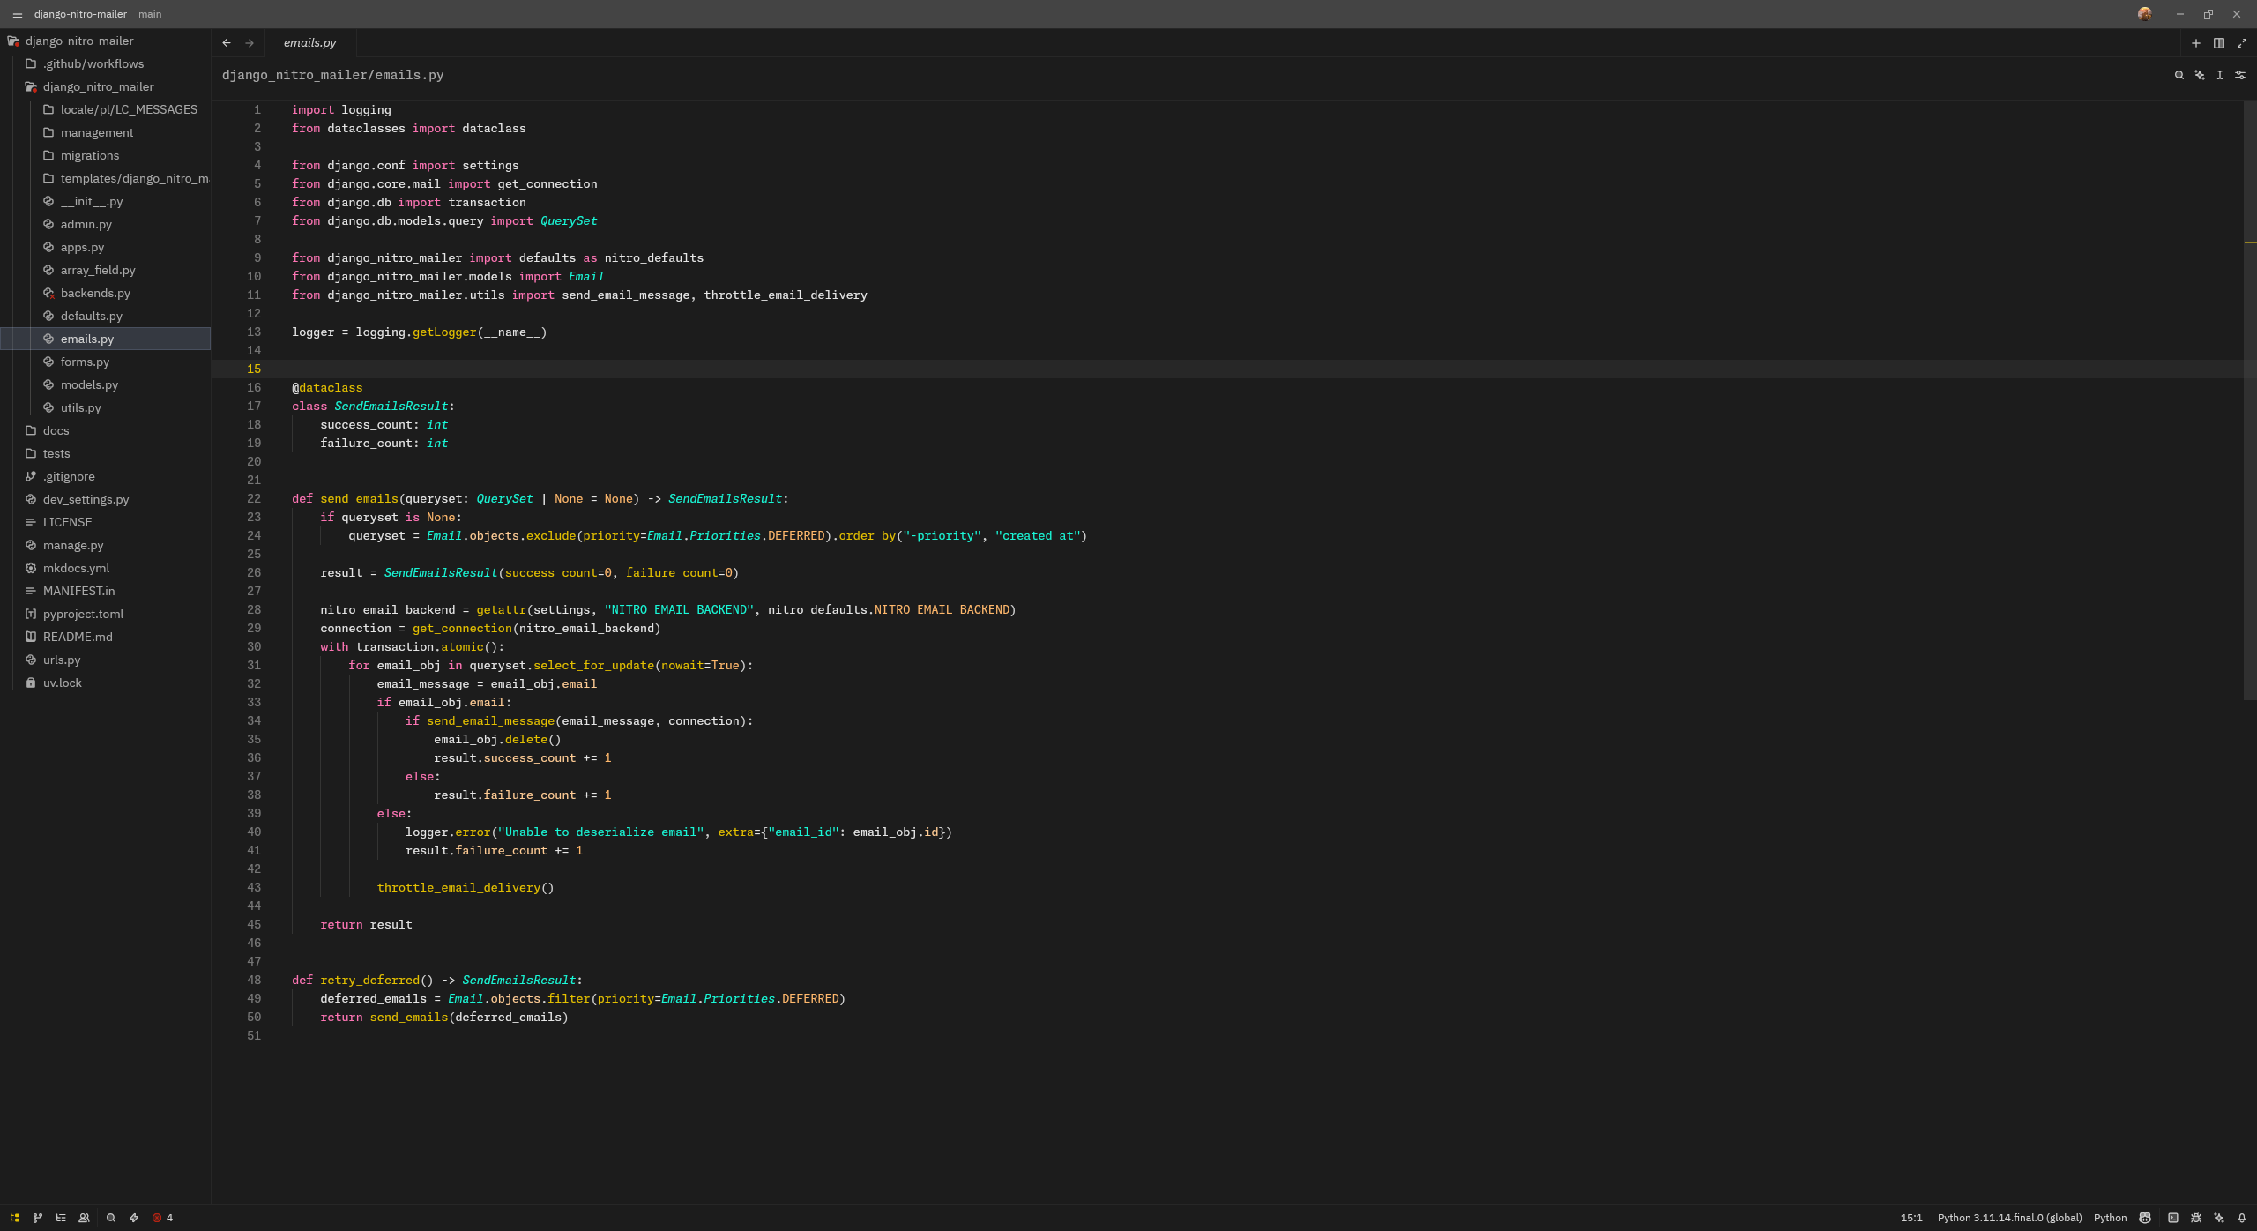This screenshot has height=1231, width=2257.
Task: Click the notifications bell icon
Action: click(x=2242, y=1218)
